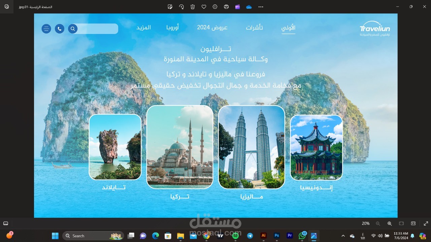Click the 20% zoom level value
431x242 pixels.
pos(366,223)
